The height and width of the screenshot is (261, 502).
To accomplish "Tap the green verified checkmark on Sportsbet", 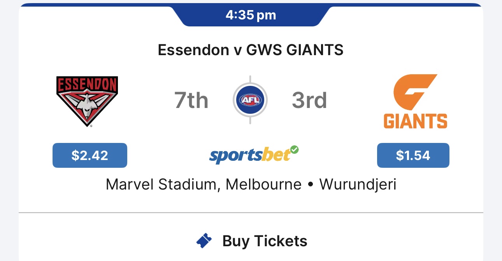I will 295,150.
